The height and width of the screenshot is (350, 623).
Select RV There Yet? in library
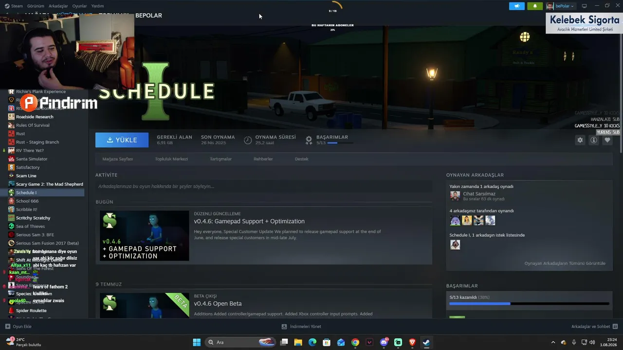(x=29, y=151)
